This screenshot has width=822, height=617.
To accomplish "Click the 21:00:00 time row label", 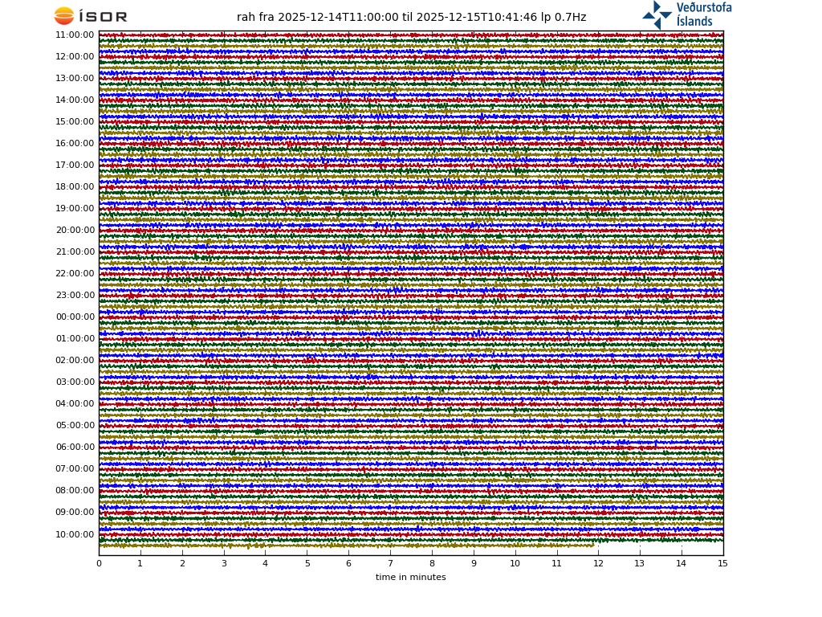I will 75,252.
